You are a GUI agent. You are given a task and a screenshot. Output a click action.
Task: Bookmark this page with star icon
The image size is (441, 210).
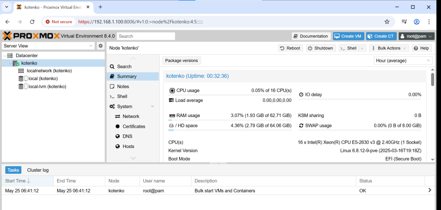(x=387, y=22)
